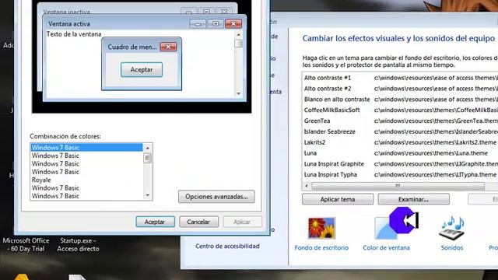Click the color scheme list scrollbar thumb
This screenshot has width=498, height=280.
pos(147,158)
